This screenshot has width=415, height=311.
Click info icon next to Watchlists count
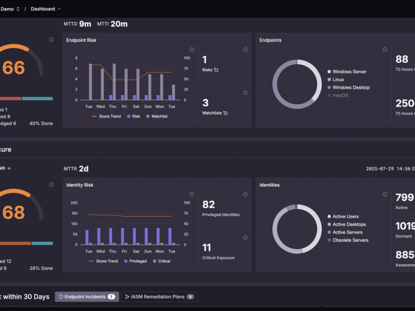[x=245, y=93]
